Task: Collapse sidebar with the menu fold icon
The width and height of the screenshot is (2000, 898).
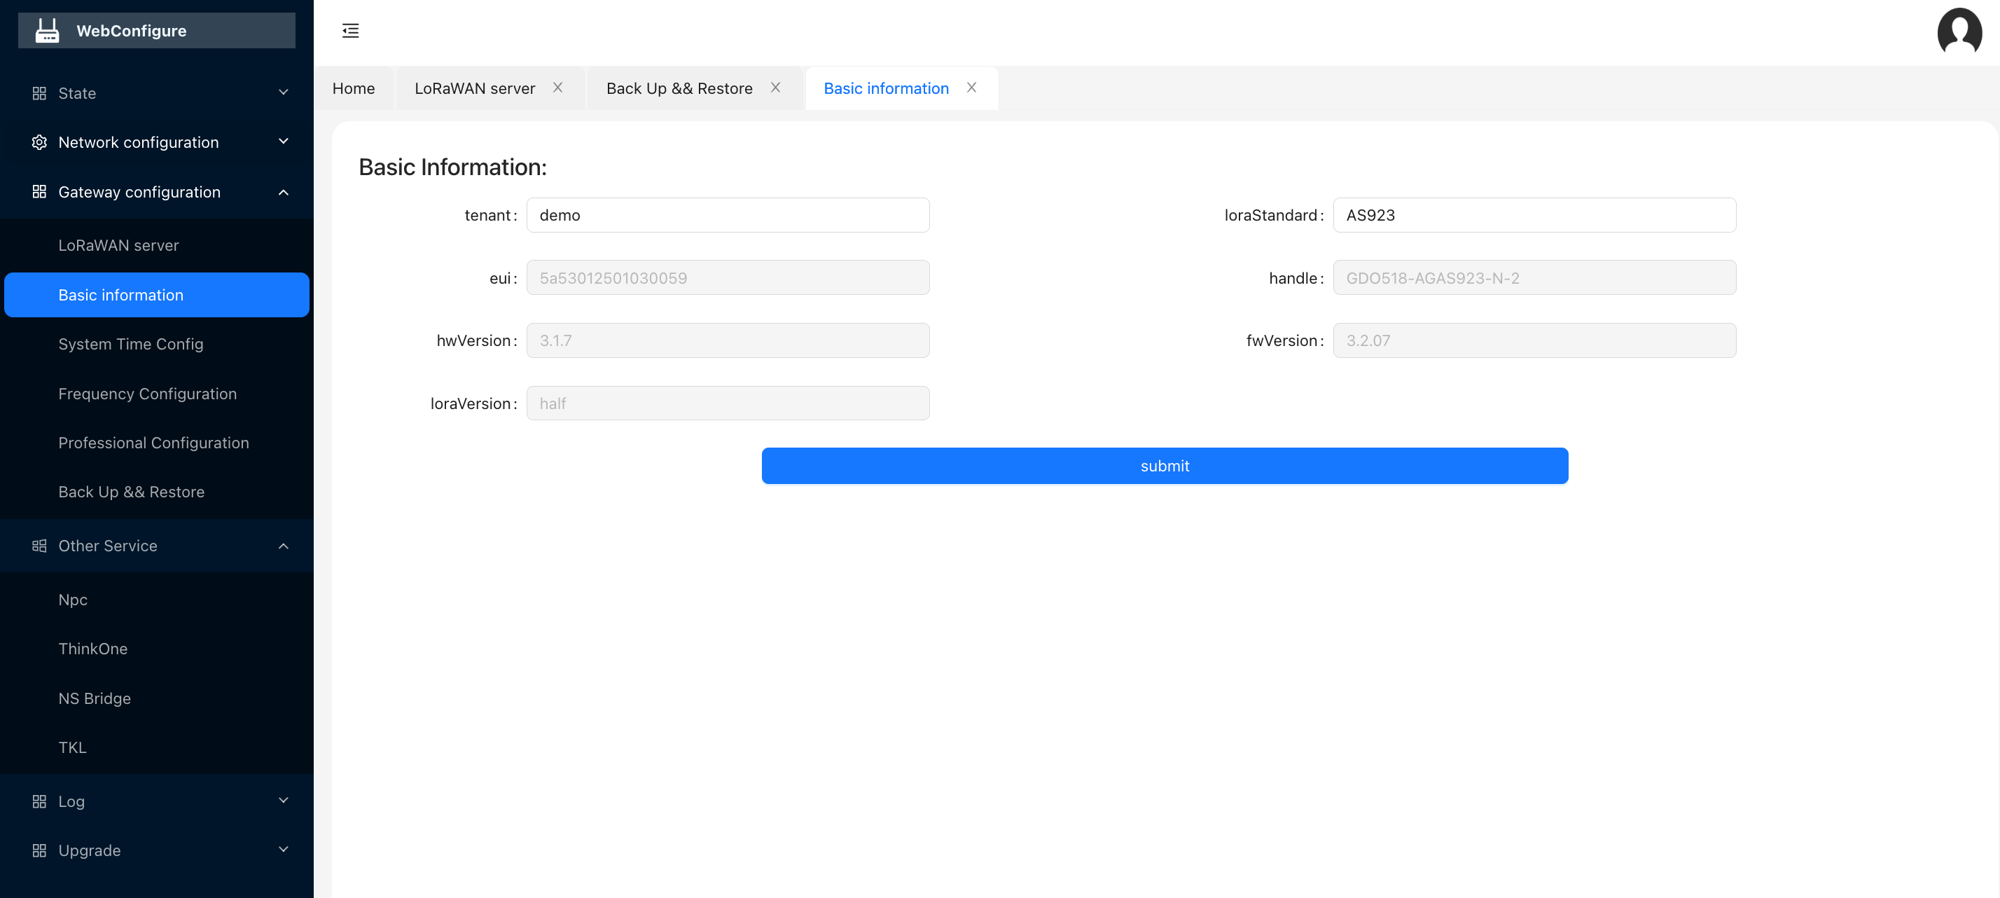Action: click(x=351, y=31)
